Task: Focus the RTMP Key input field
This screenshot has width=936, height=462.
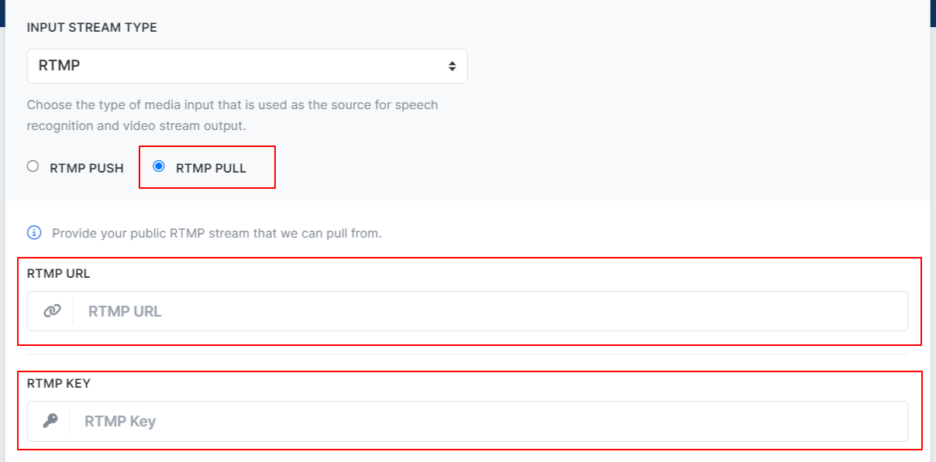Action: coord(489,421)
